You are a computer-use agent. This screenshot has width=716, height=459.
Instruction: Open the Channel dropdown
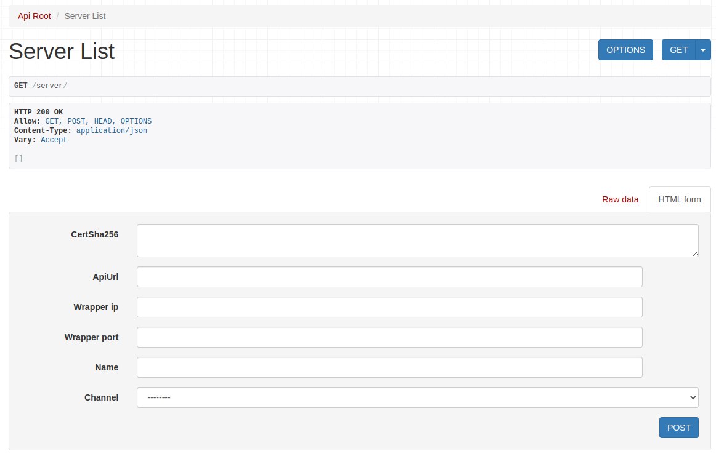[417, 397]
